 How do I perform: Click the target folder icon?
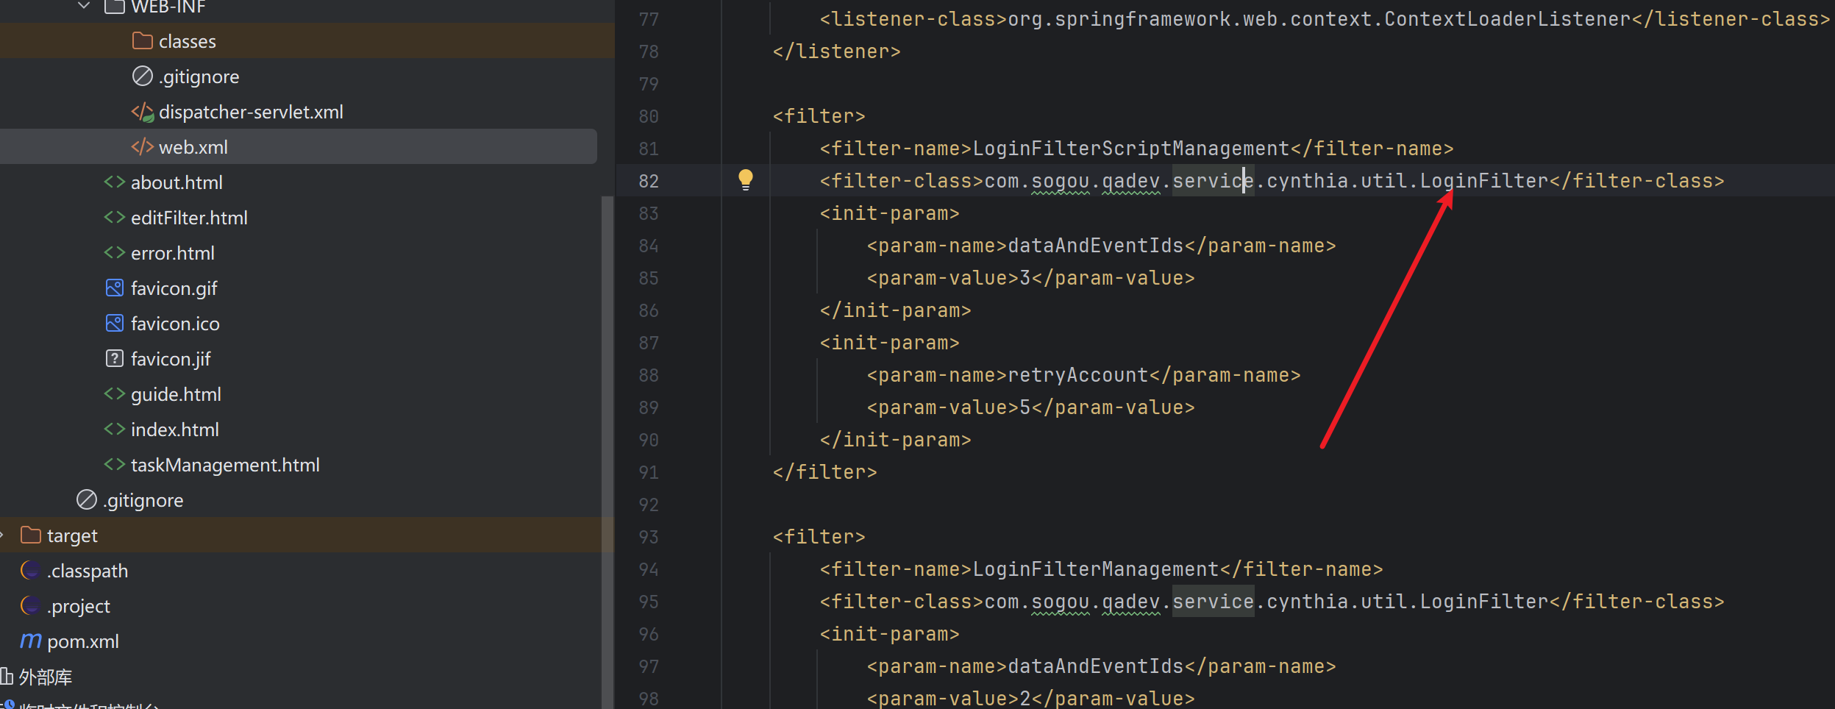30,535
